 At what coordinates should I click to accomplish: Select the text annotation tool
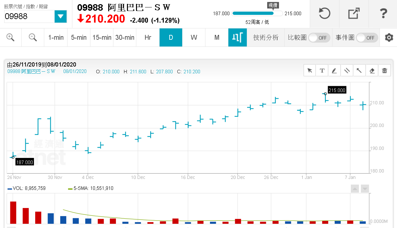point(322,71)
